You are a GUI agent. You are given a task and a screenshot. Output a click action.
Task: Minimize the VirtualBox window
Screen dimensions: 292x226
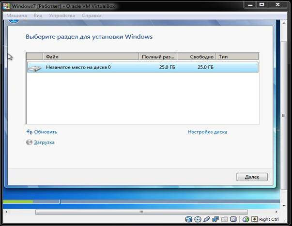pyautogui.click(x=250, y=5)
